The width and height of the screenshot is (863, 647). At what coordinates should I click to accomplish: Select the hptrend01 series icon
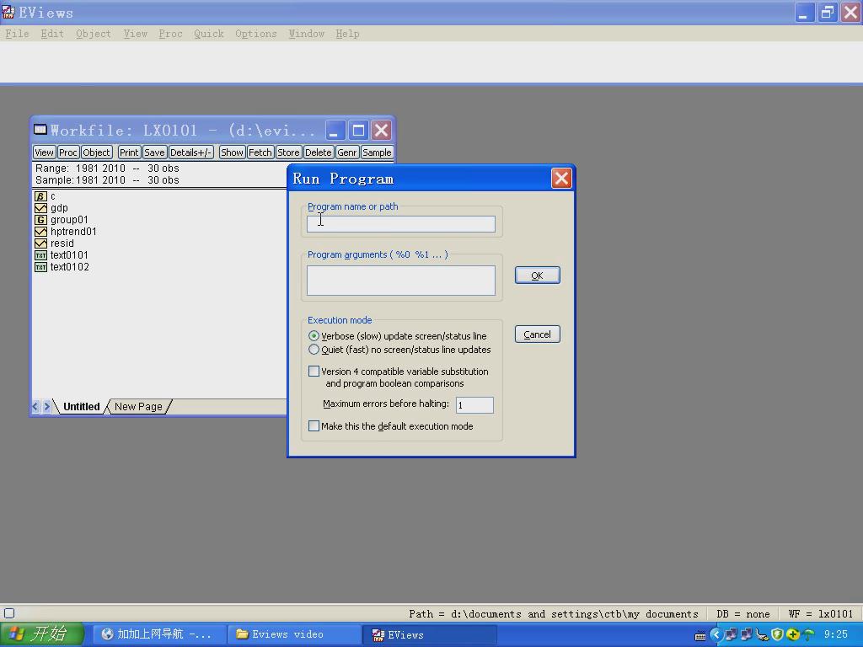[40, 232]
